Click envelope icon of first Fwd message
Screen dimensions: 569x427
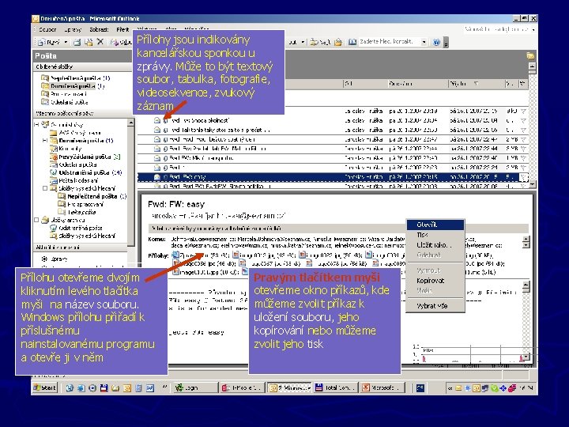156,120
